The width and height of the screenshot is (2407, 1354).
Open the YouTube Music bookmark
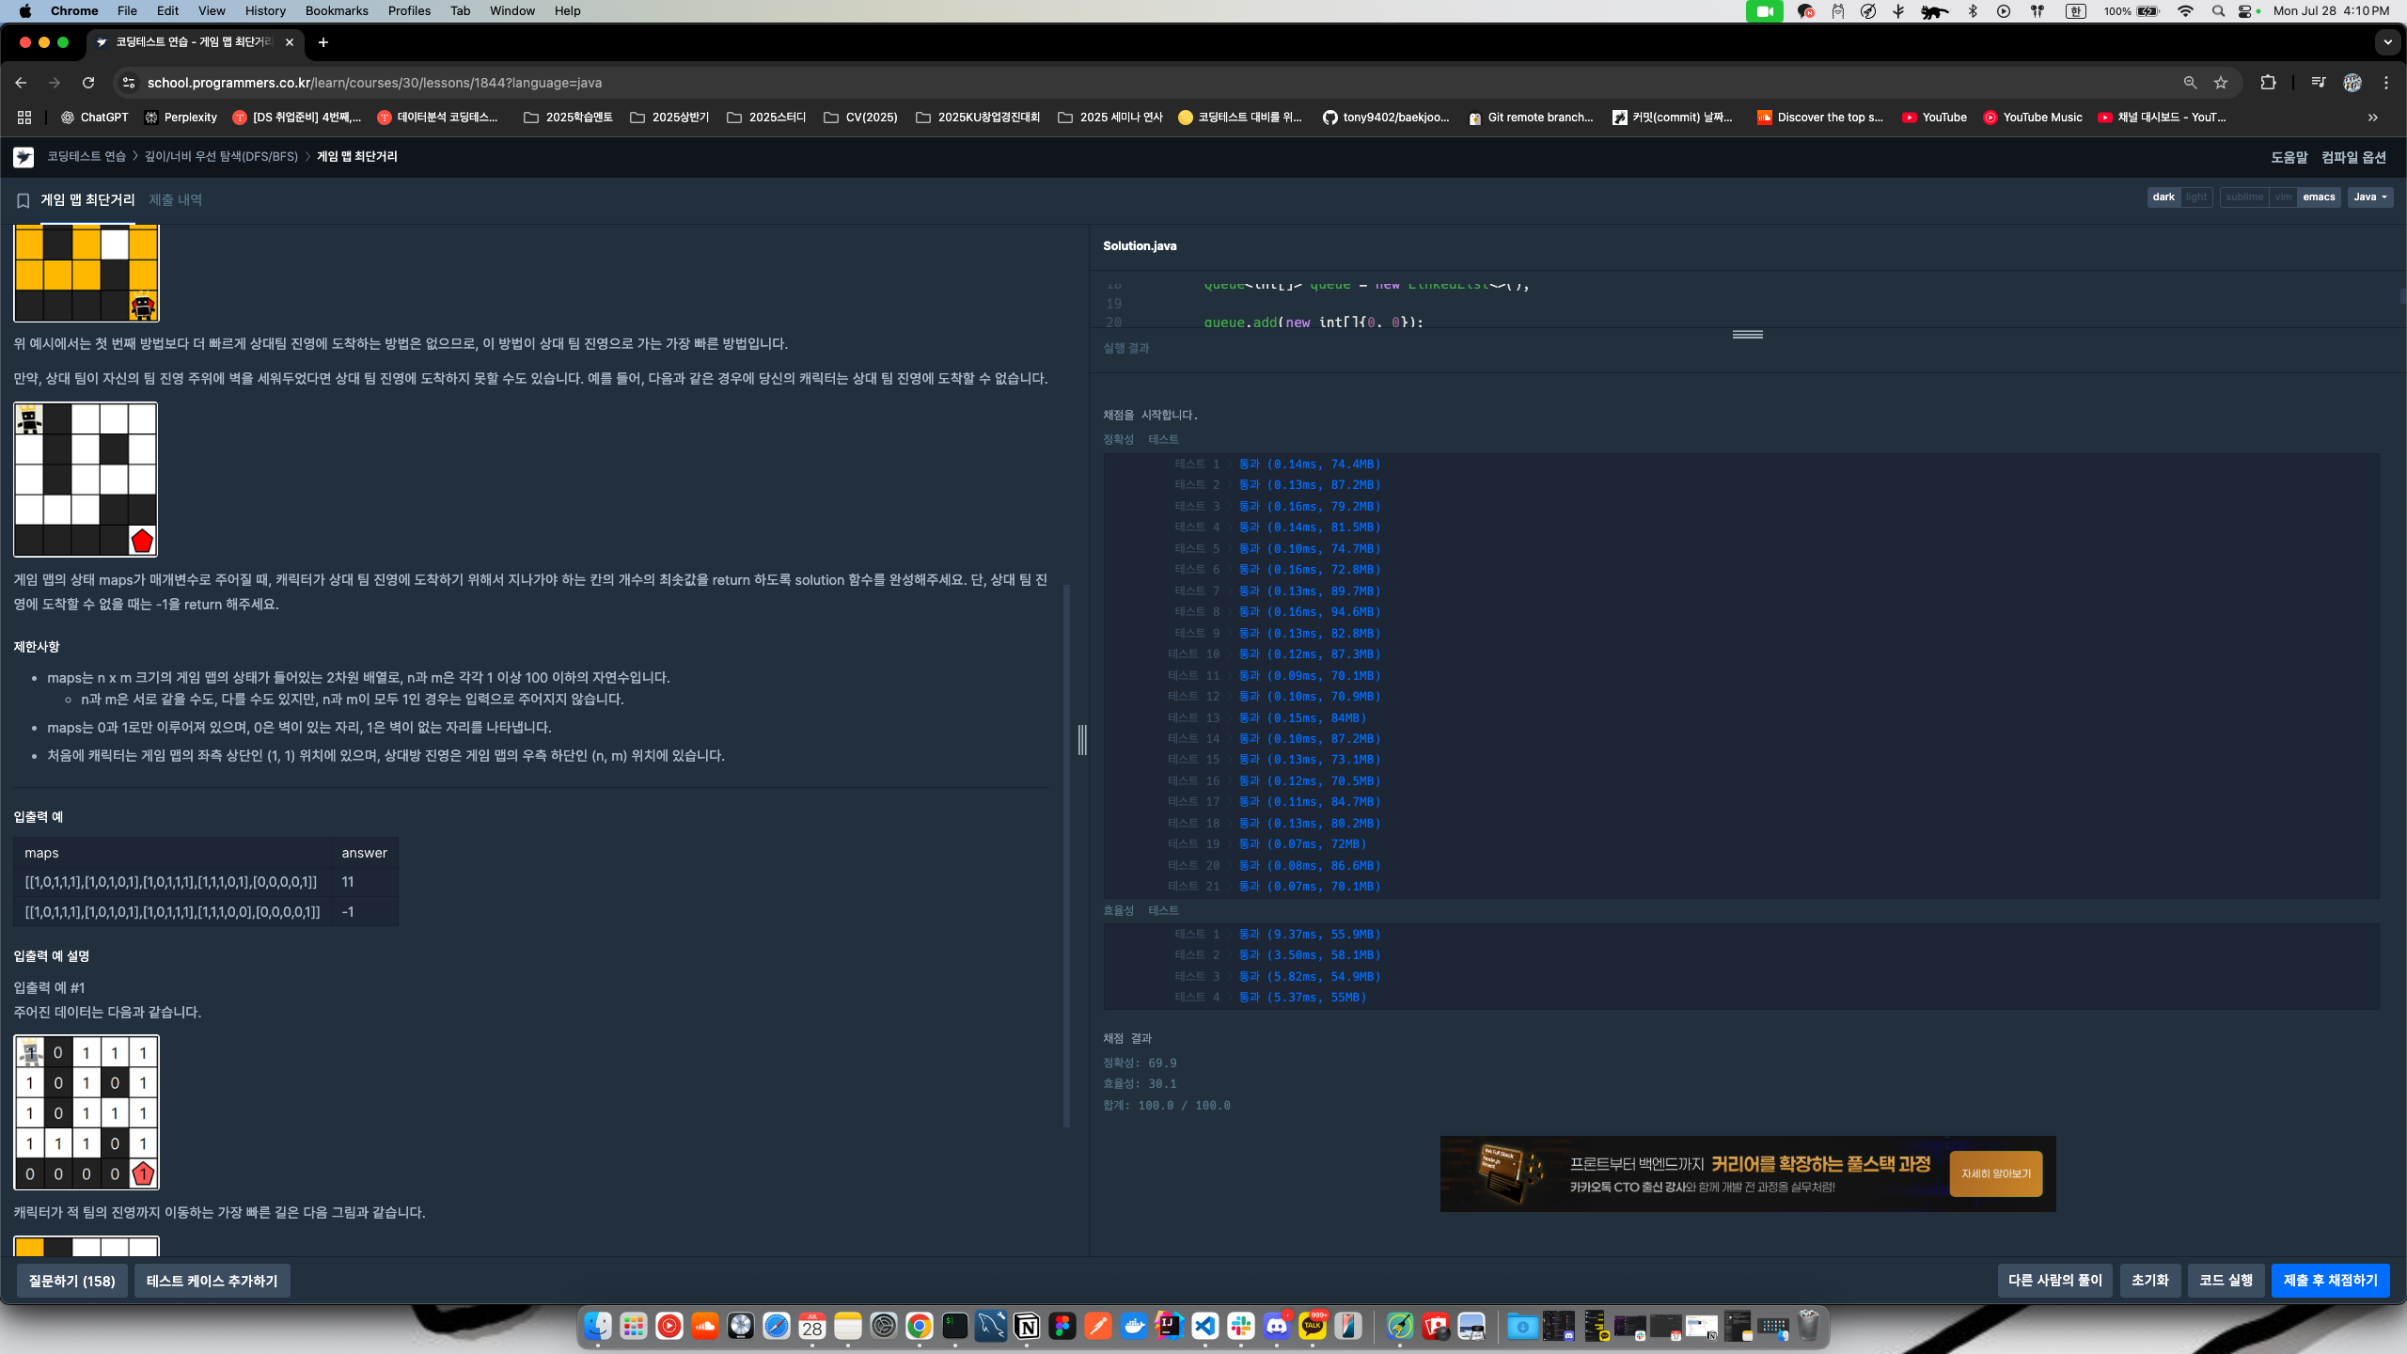pyautogui.click(x=2033, y=118)
